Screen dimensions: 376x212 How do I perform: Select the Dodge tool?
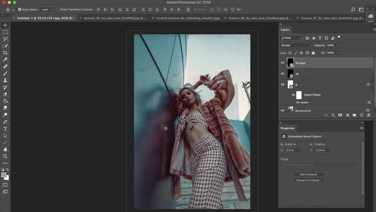point(5,115)
